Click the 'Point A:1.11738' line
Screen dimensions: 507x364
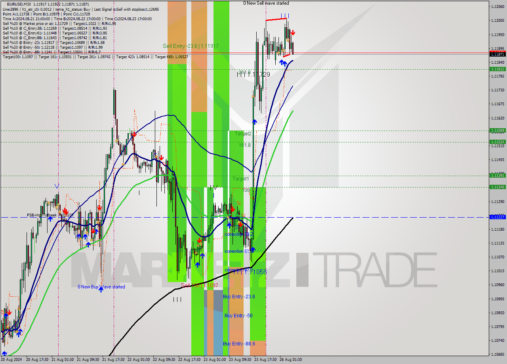[x=46, y=14]
